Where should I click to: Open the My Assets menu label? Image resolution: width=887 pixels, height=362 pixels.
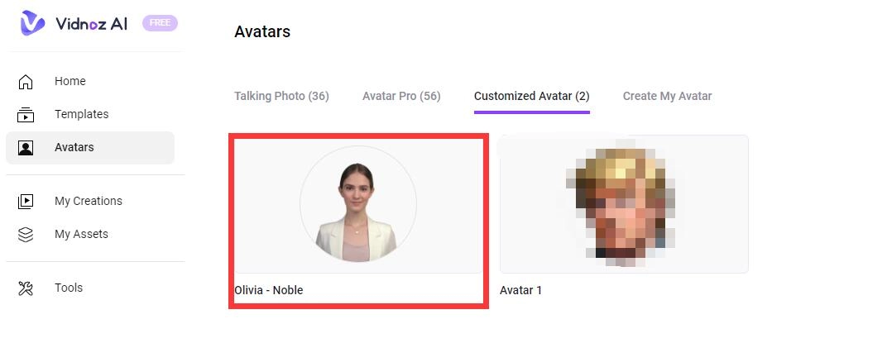coord(81,234)
